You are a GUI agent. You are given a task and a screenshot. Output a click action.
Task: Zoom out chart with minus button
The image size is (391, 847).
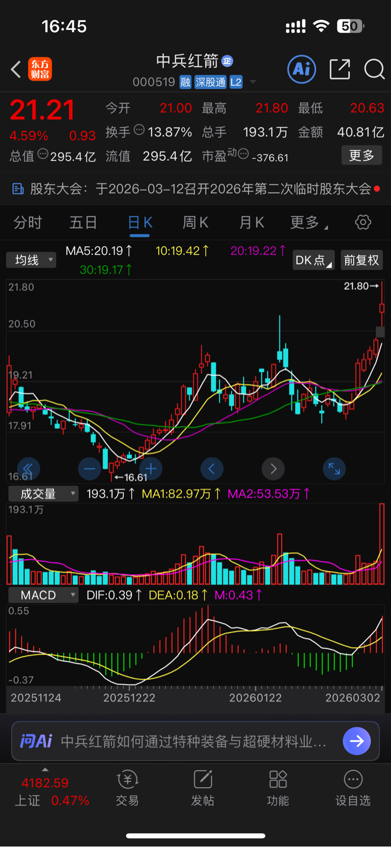point(90,469)
